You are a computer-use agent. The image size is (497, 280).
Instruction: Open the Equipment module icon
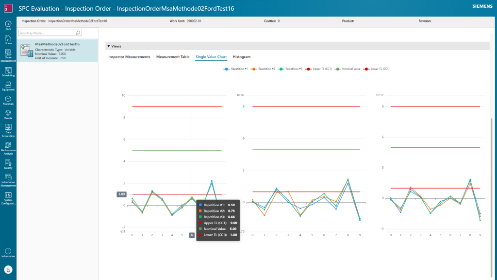pos(8,85)
